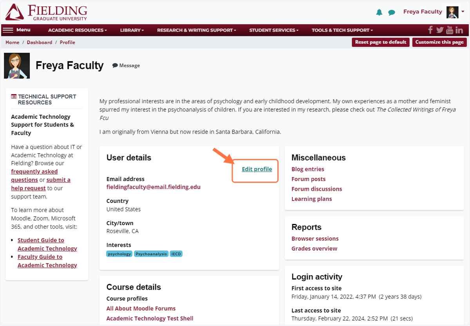Expand the Tools & Tech Support menu
This screenshot has height=326, width=470.
(x=342, y=30)
